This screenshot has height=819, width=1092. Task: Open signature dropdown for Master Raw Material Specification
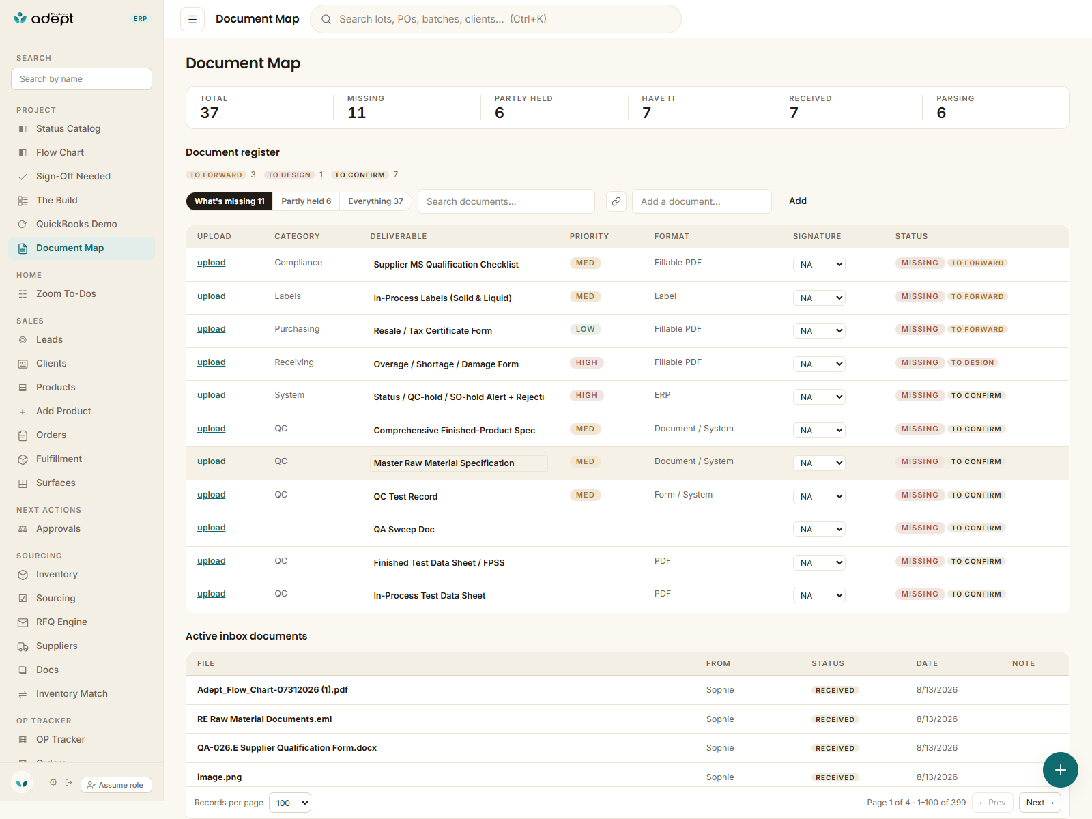pos(819,463)
